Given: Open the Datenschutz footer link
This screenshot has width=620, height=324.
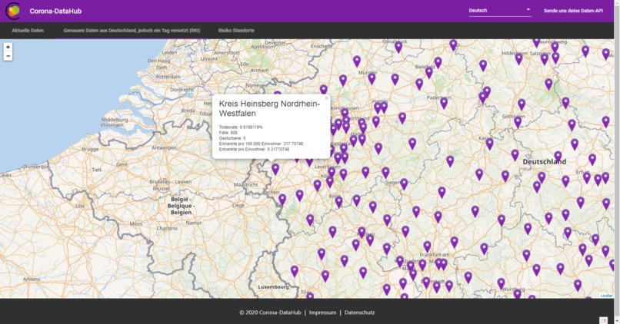Looking at the screenshot, I should coord(359,312).
